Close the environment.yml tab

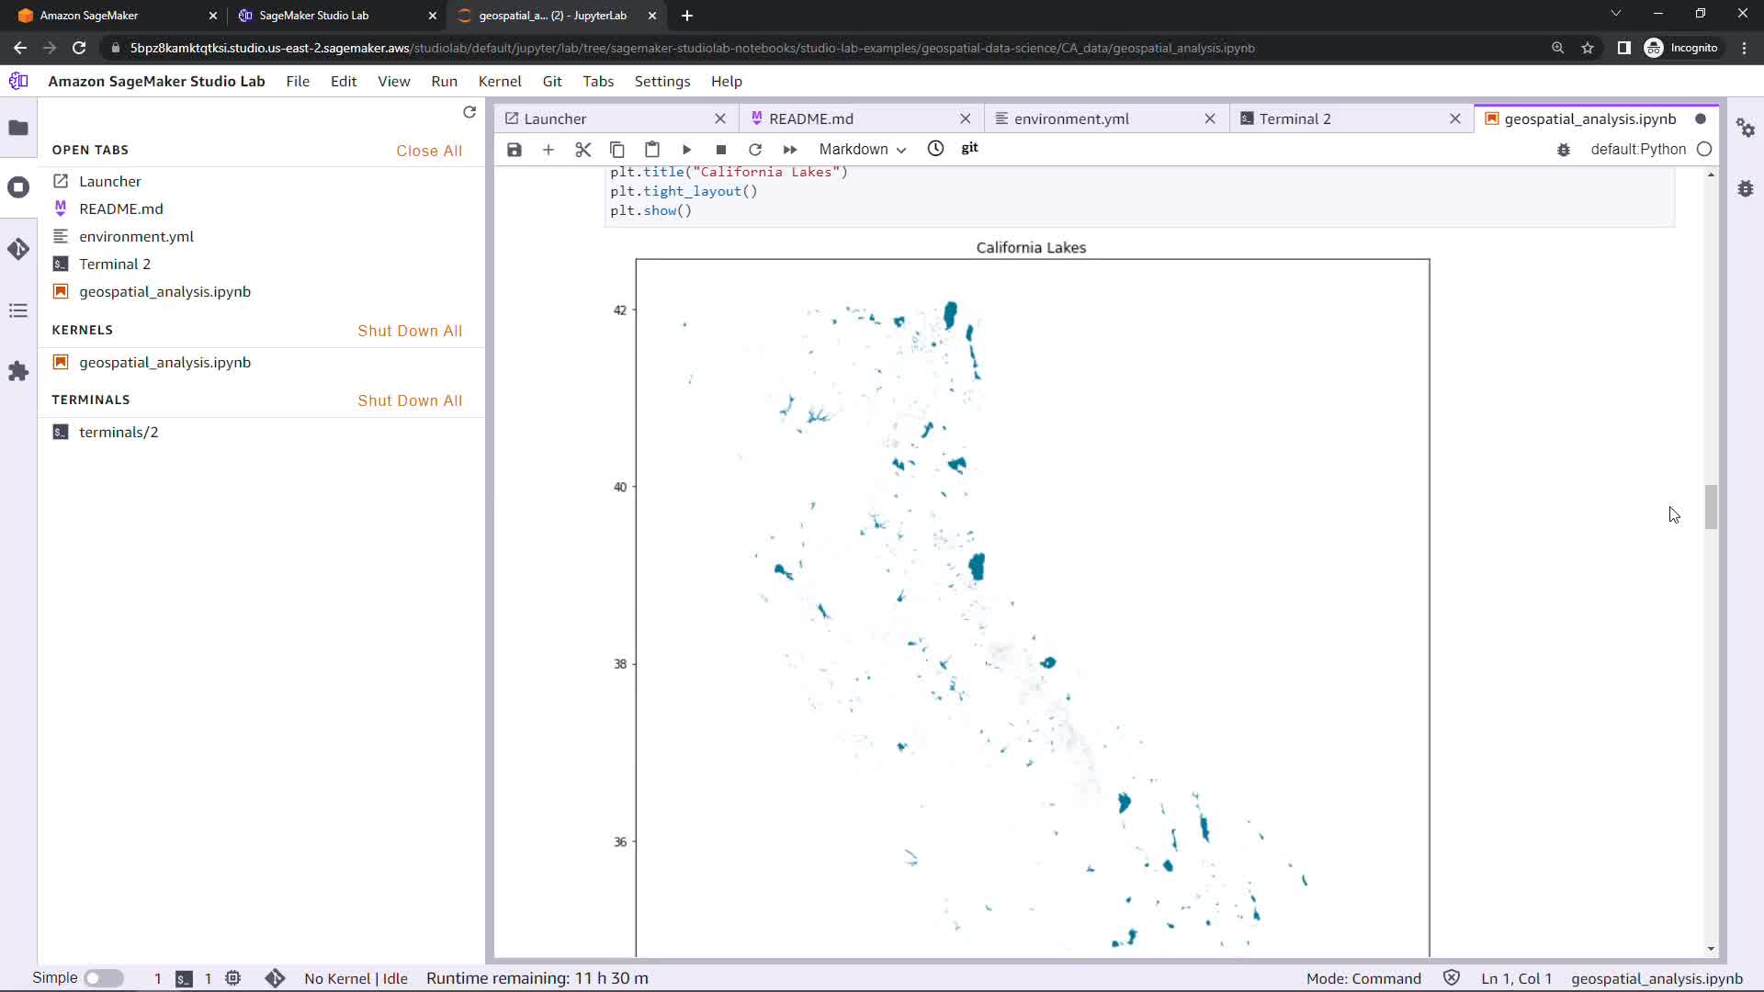point(1210,118)
